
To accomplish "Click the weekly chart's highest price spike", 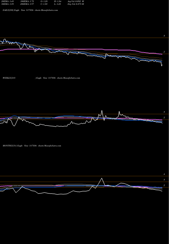I will tap(102, 110).
